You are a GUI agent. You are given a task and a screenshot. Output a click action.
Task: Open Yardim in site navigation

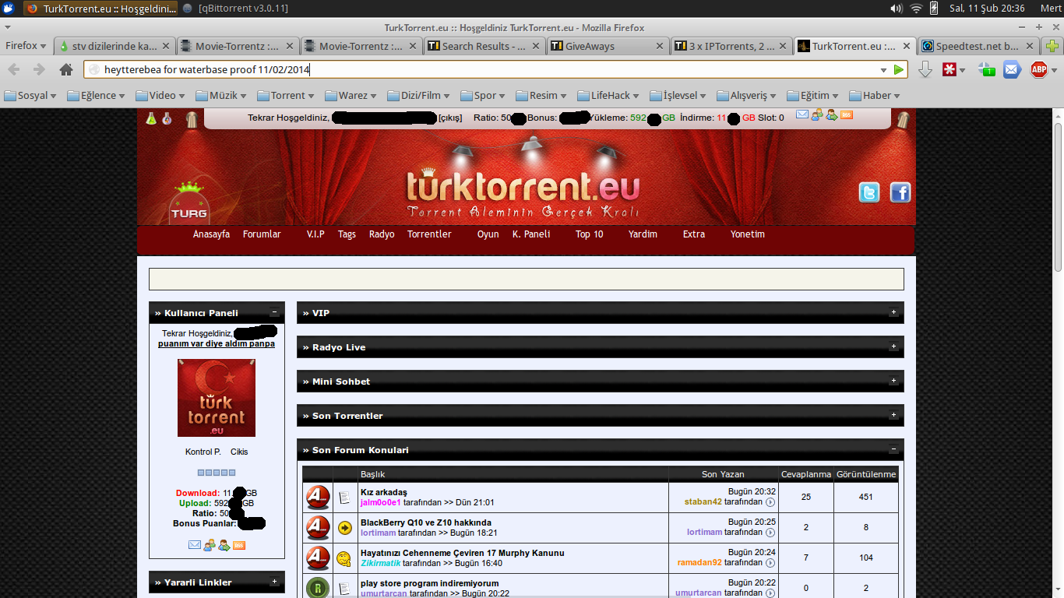click(x=643, y=234)
